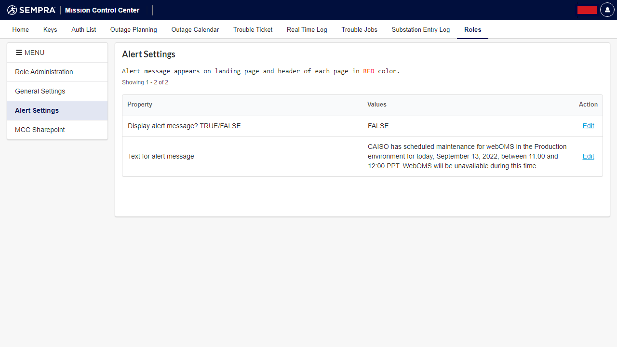Go to Substation Entry Log tab

[x=421, y=29]
